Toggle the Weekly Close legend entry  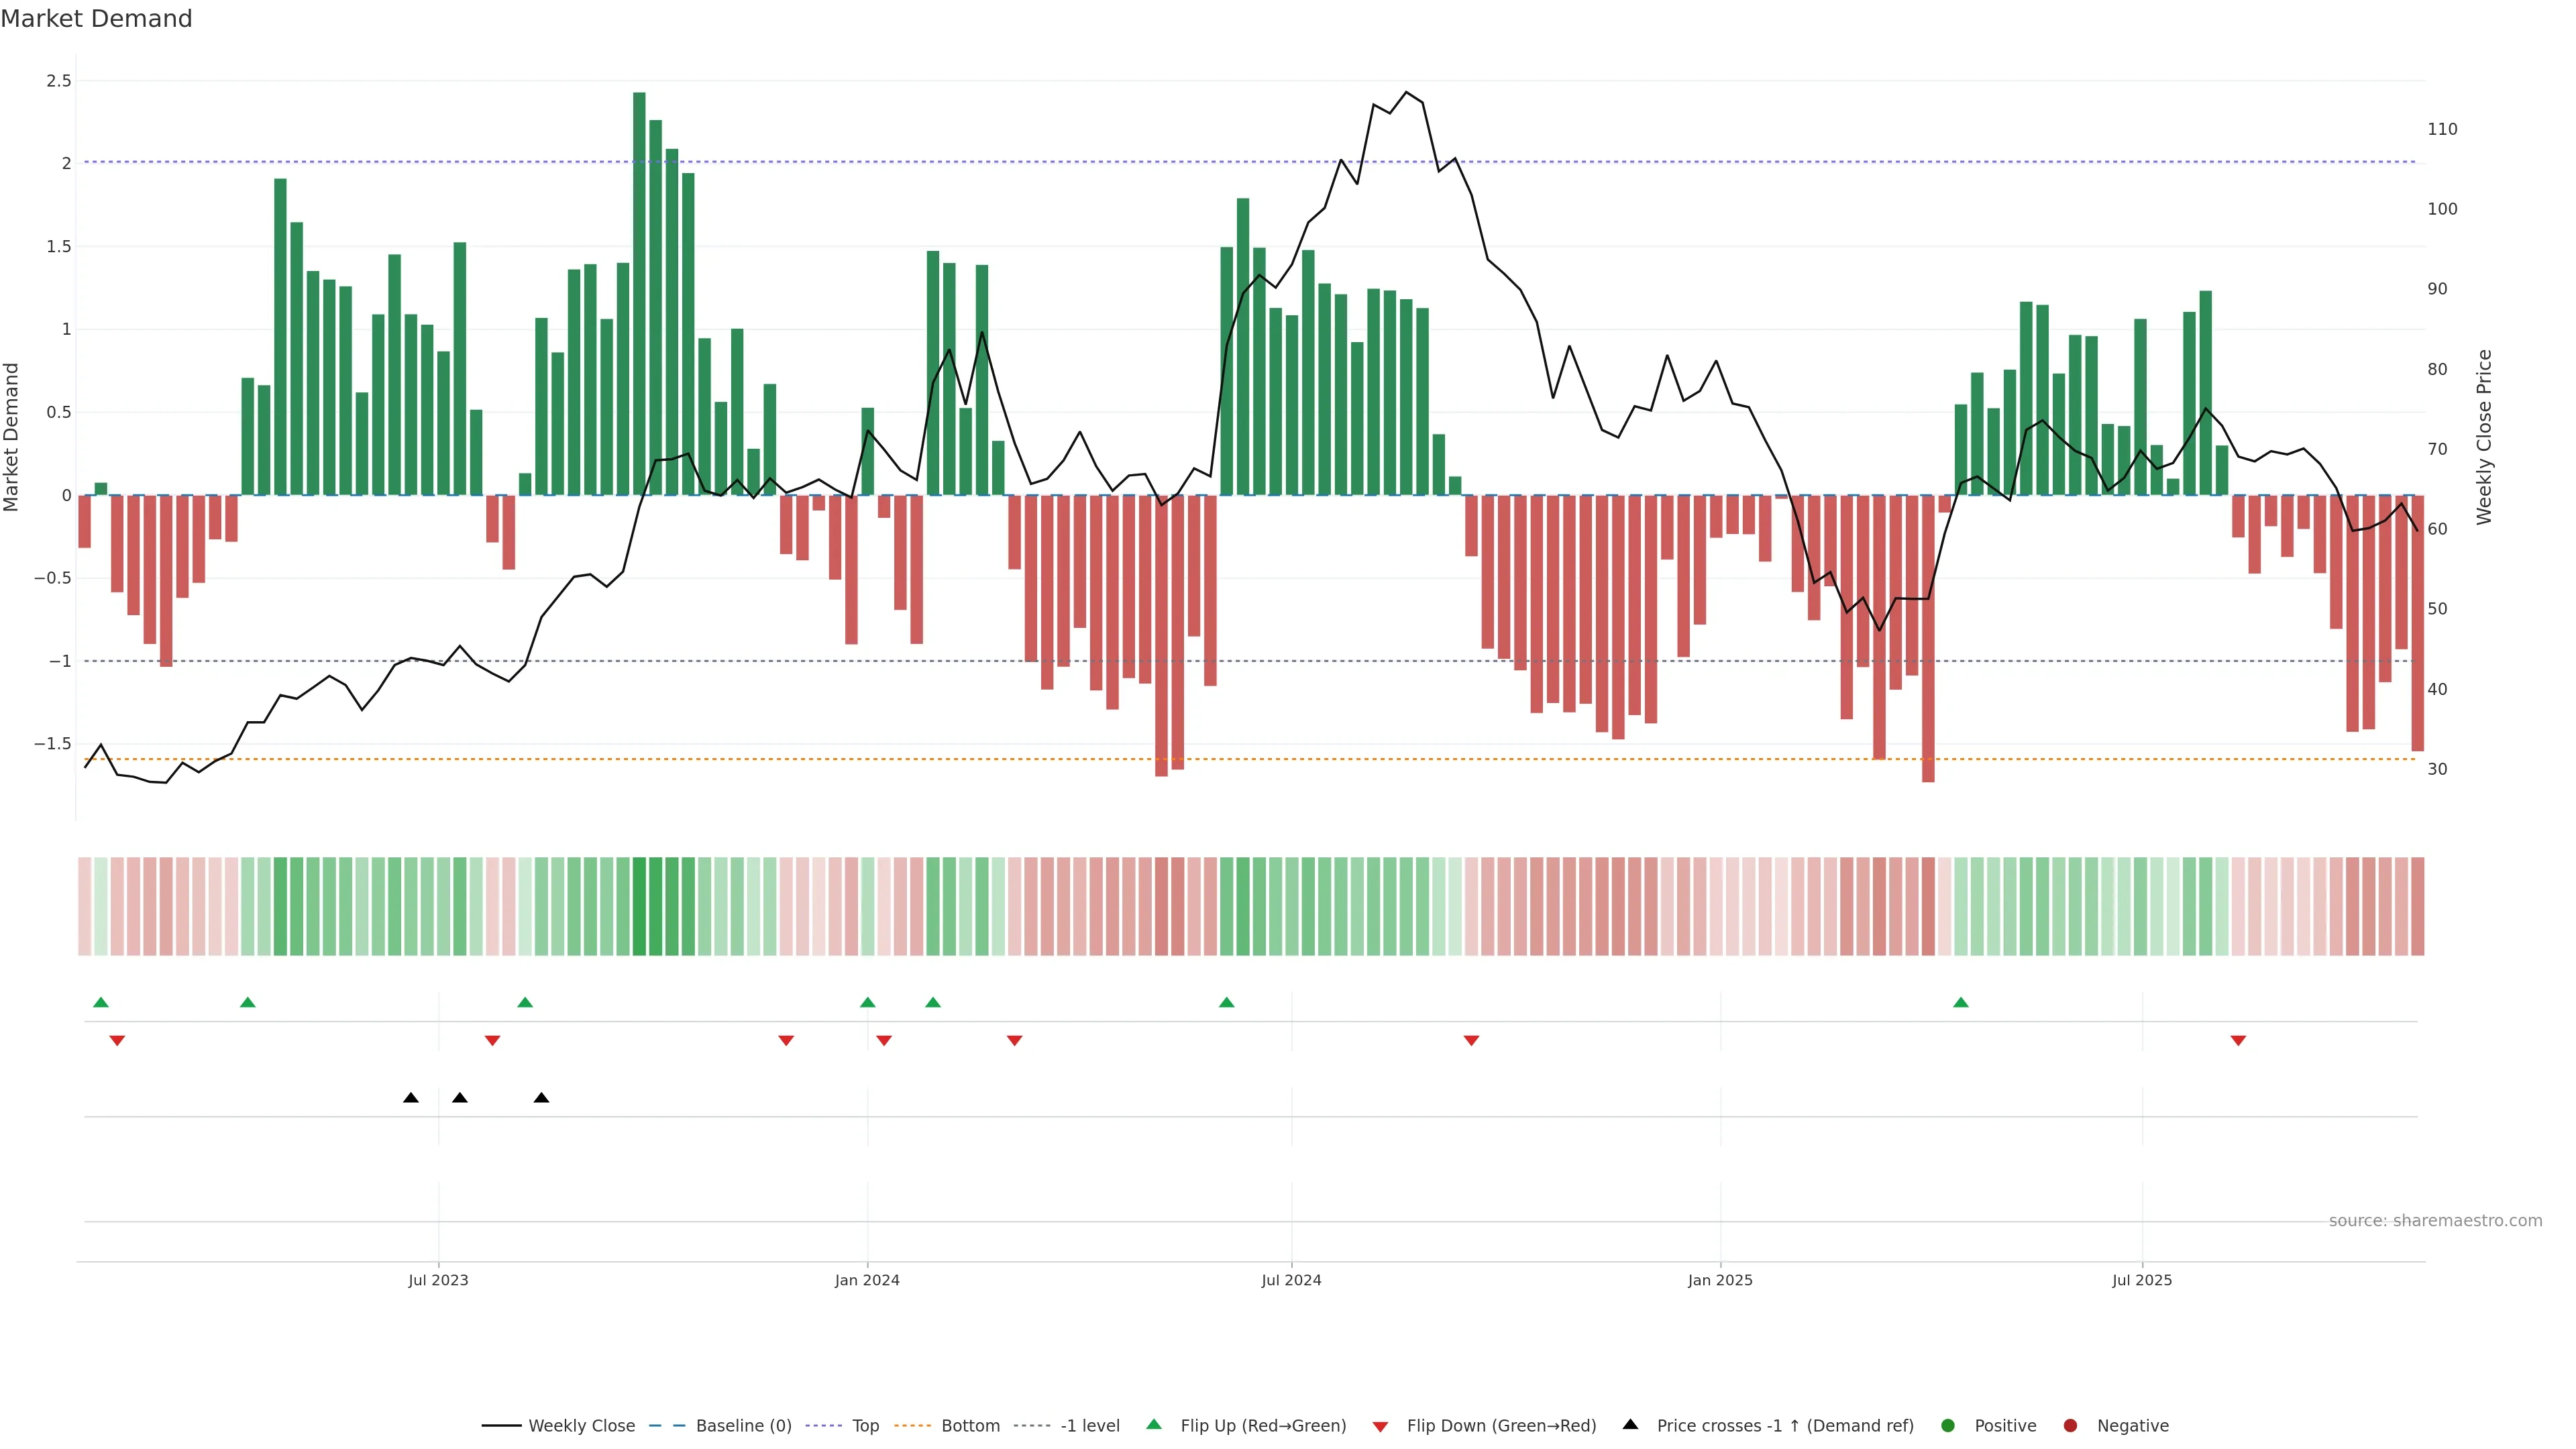580,1425
